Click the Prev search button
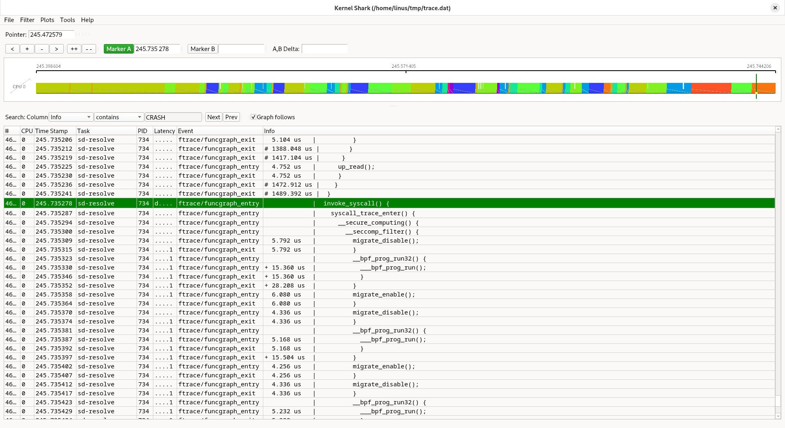785x428 pixels. point(231,117)
